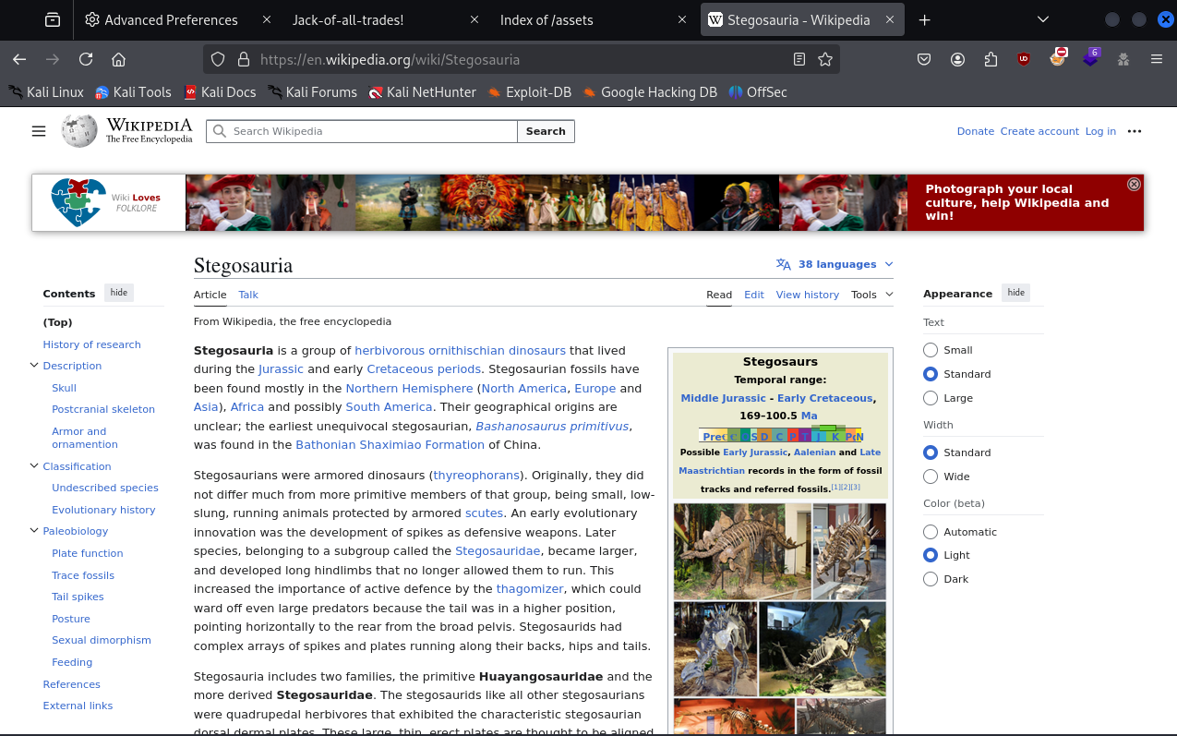Screen dimensions: 1177x736
Task: Collapse the Paleobiology contents section
Action: point(34,531)
